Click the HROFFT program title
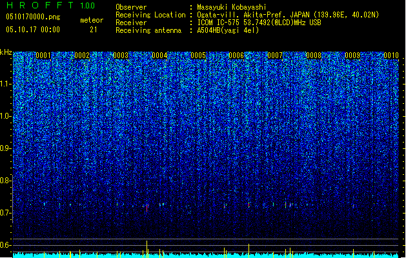The height and width of the screenshot is (258, 406). [x=40, y=5]
